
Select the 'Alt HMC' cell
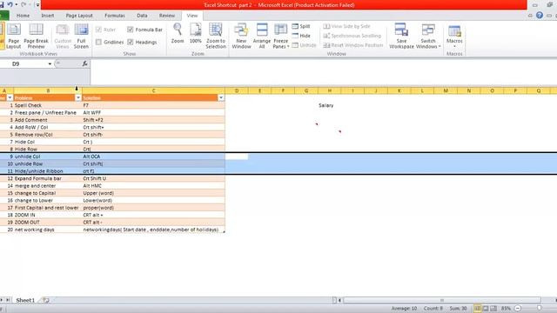click(x=153, y=186)
